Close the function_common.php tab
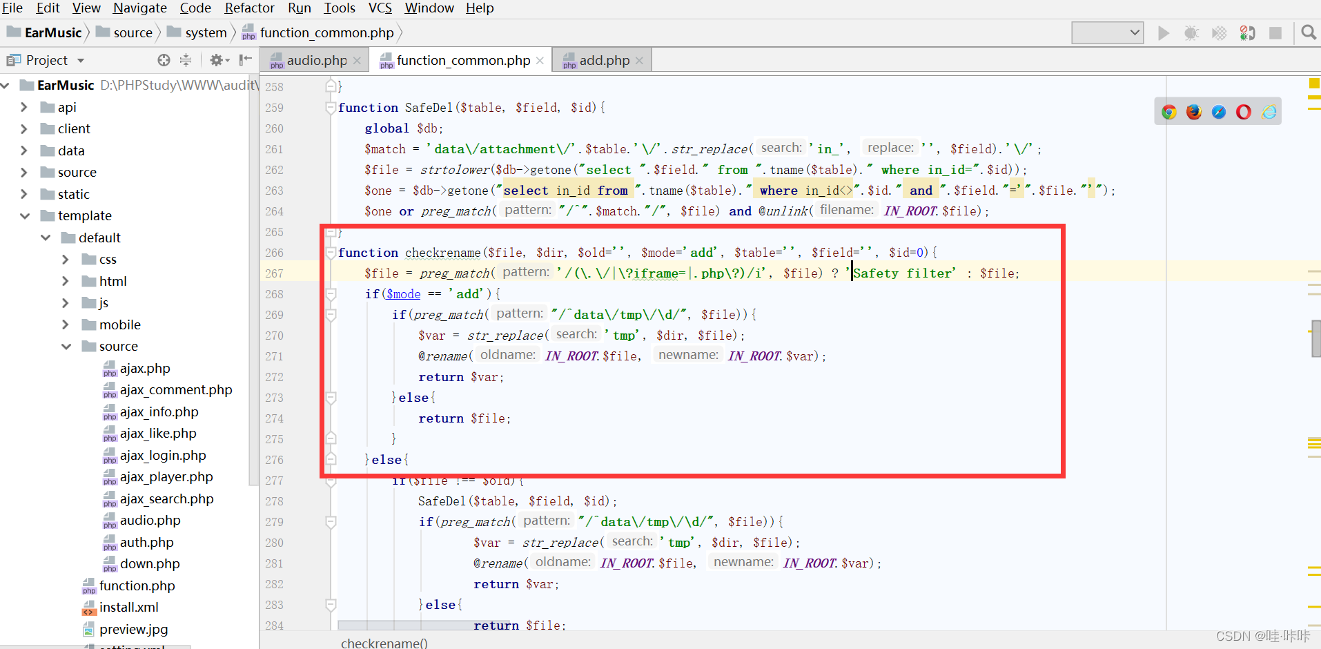 [x=540, y=61]
